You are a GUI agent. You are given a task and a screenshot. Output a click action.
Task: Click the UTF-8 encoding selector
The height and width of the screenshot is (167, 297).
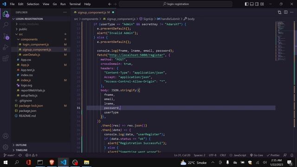click(x=213, y=155)
